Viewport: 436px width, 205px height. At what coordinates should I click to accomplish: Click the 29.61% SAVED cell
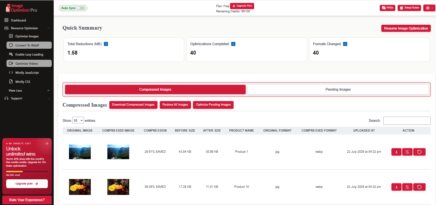[x=155, y=152]
